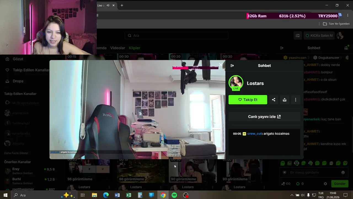Image resolution: width=353 pixels, height=199 pixels.
Task: Open the volume control in system tray
Action: pos(303,195)
